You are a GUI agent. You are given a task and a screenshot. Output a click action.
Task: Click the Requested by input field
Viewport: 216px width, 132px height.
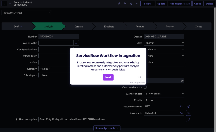pyautogui.click(x=56, y=43)
